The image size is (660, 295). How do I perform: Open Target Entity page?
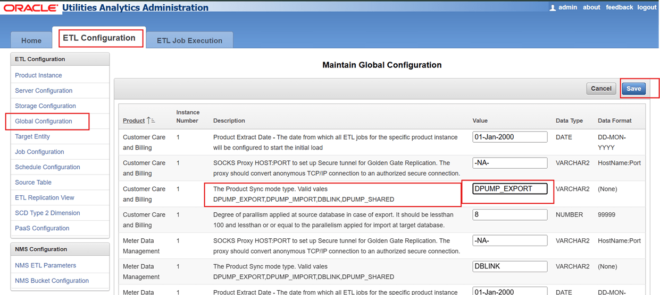32,137
